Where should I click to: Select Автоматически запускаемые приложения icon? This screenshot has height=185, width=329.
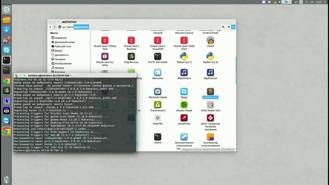[x=184, y=137]
